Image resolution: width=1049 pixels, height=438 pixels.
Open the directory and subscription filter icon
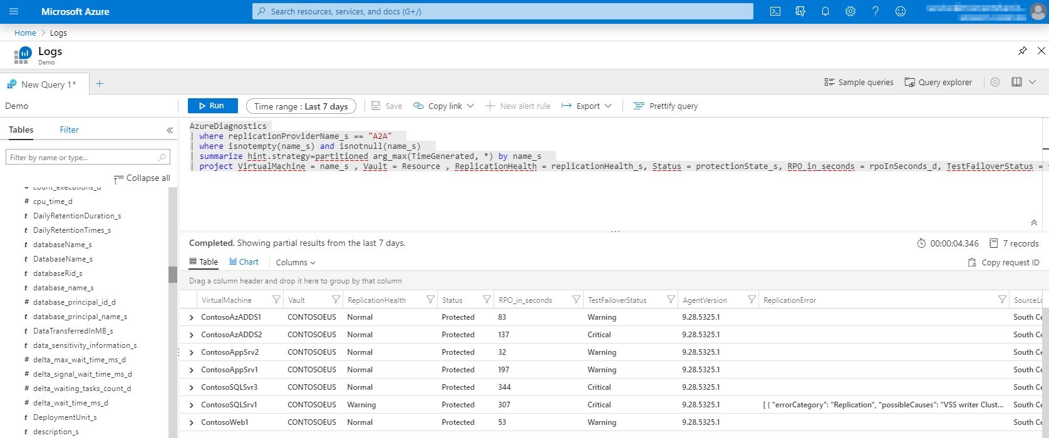pyautogui.click(x=800, y=11)
